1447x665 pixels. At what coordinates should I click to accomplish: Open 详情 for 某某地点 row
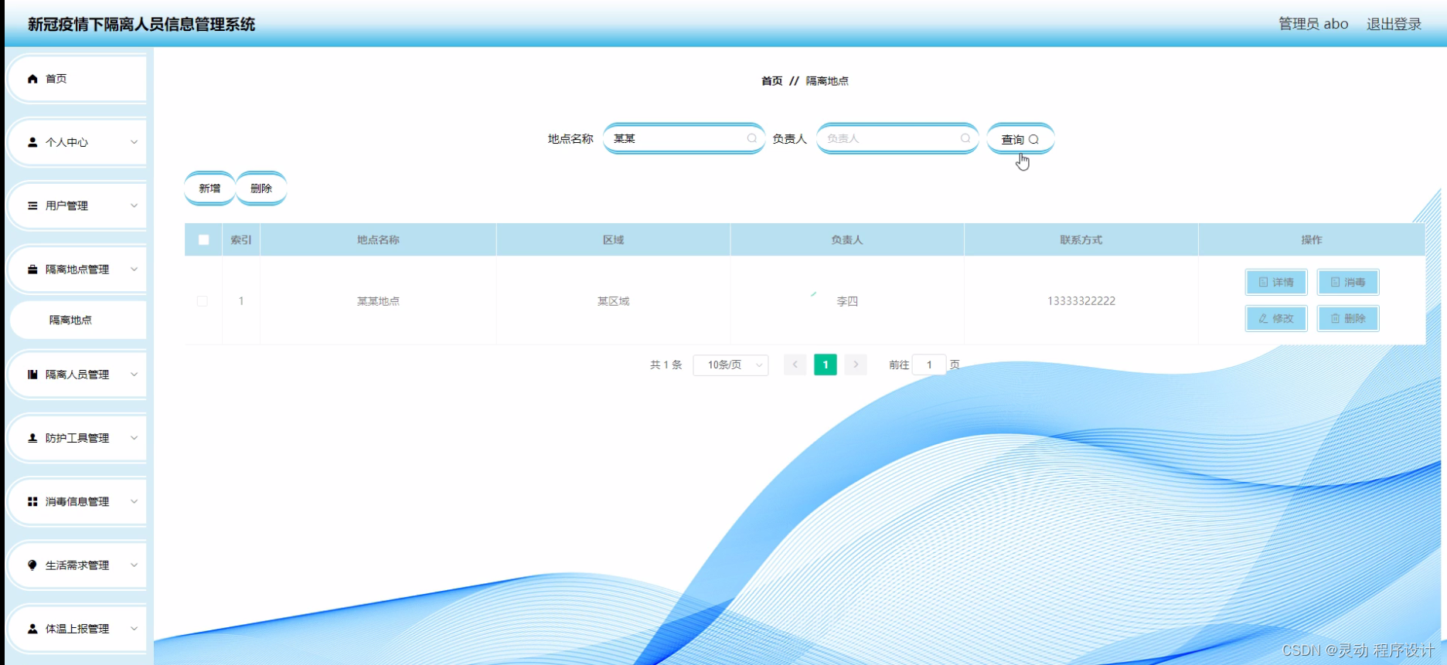(1276, 283)
